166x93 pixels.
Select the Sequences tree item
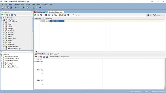pyautogui.click(x=11, y=45)
